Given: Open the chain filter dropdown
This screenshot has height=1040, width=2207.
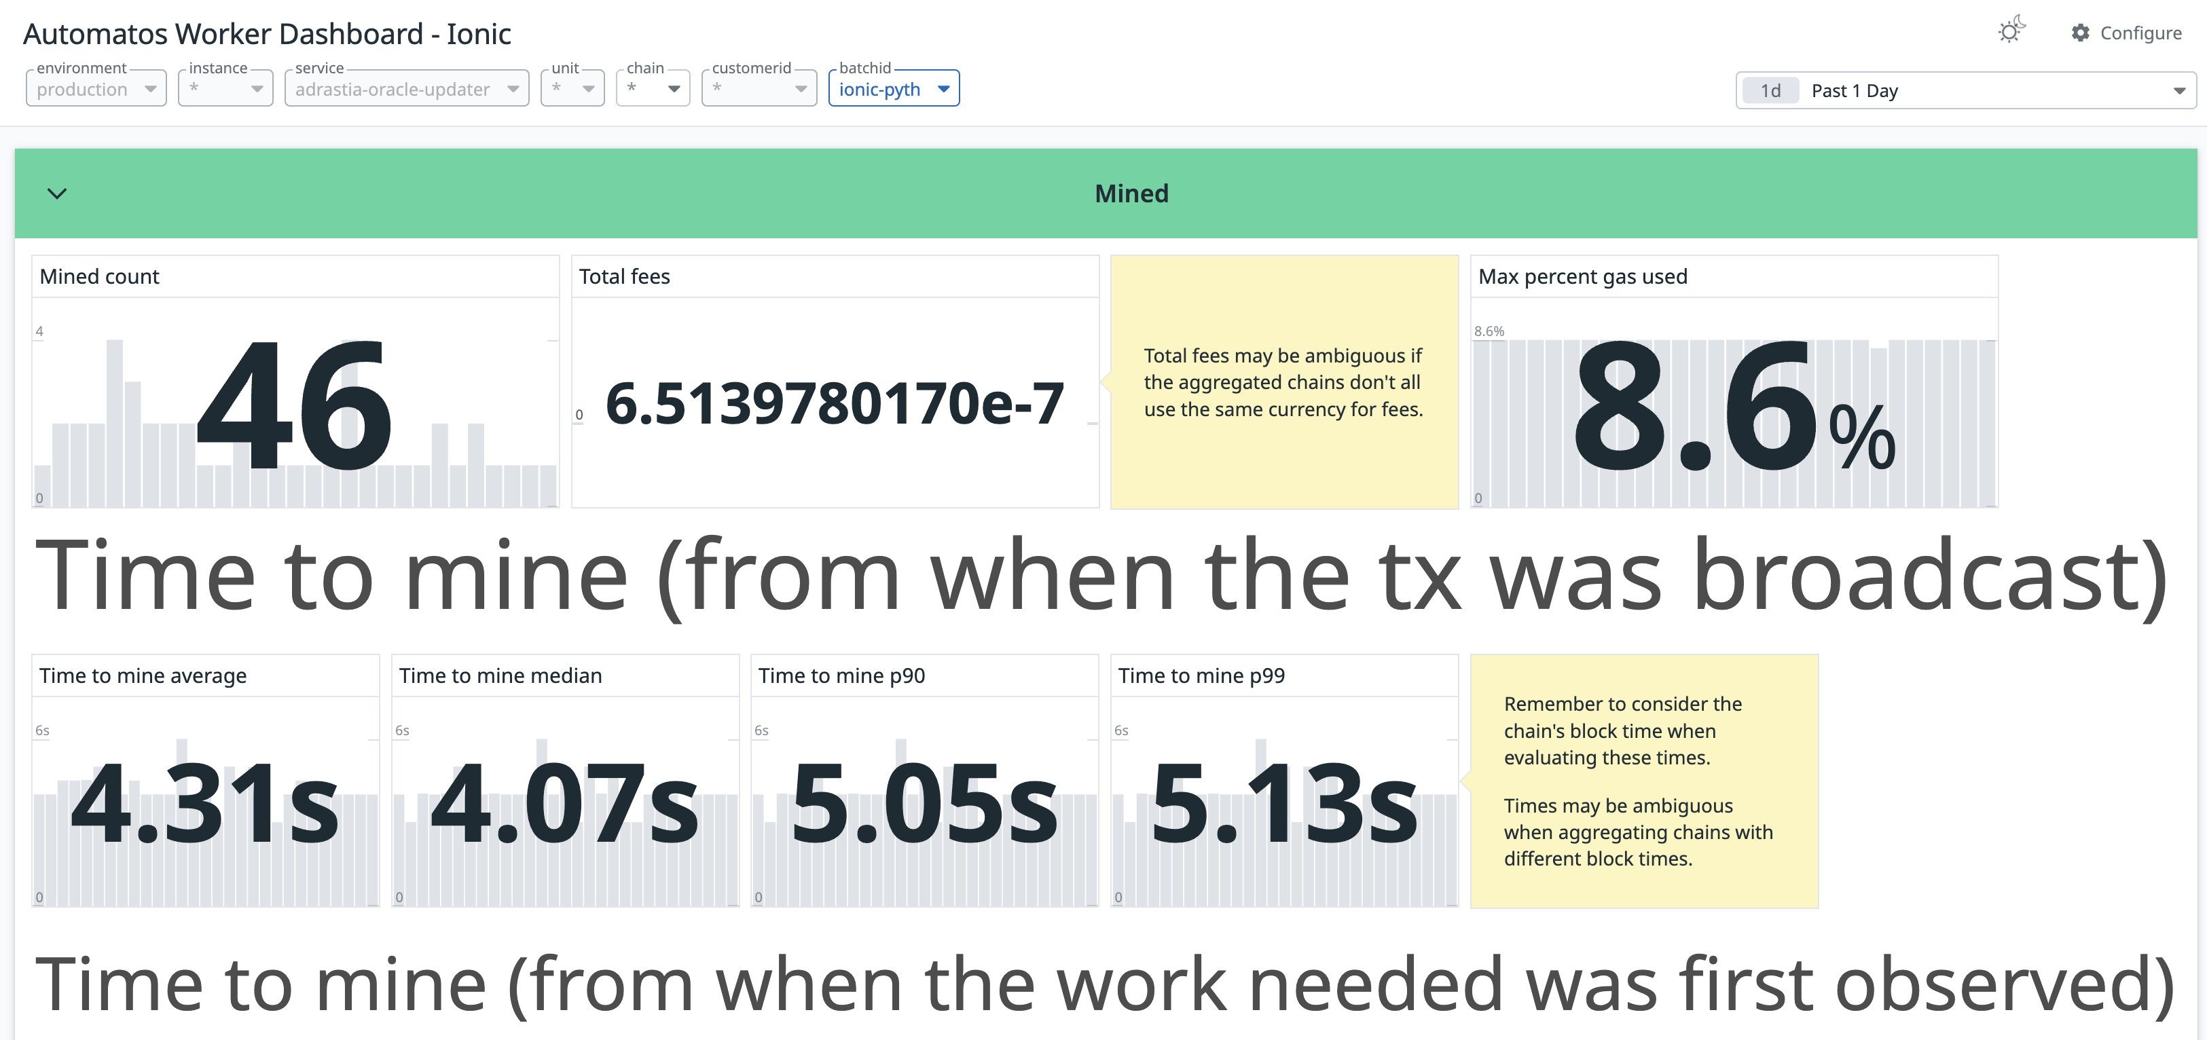Looking at the screenshot, I should coord(653,88).
